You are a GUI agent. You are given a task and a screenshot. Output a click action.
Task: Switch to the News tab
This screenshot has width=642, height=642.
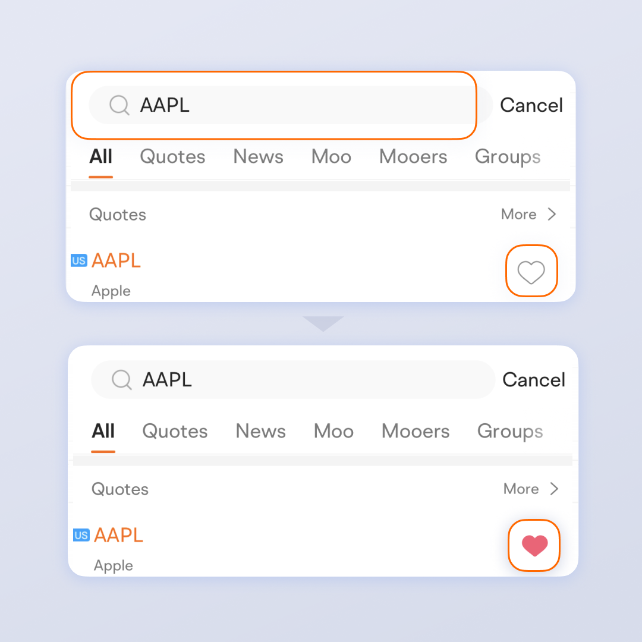point(258,156)
